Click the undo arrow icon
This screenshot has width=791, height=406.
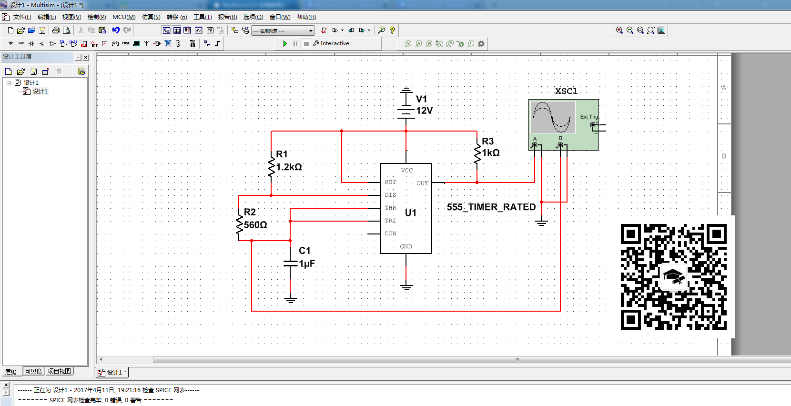click(x=116, y=30)
